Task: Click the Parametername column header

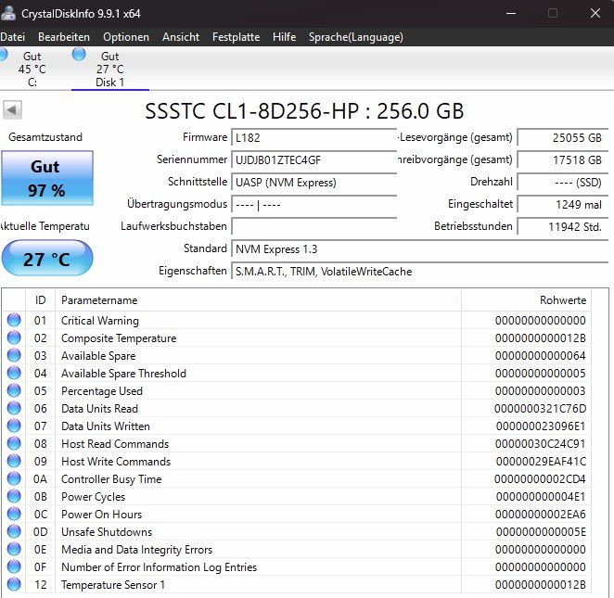Action: pyautogui.click(x=258, y=300)
